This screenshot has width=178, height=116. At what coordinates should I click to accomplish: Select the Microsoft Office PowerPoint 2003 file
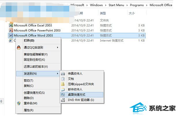(37, 30)
